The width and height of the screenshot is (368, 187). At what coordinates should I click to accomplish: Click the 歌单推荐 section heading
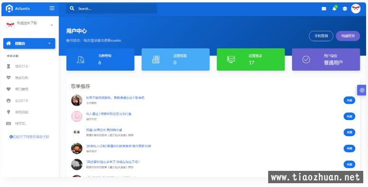[x=80, y=86]
